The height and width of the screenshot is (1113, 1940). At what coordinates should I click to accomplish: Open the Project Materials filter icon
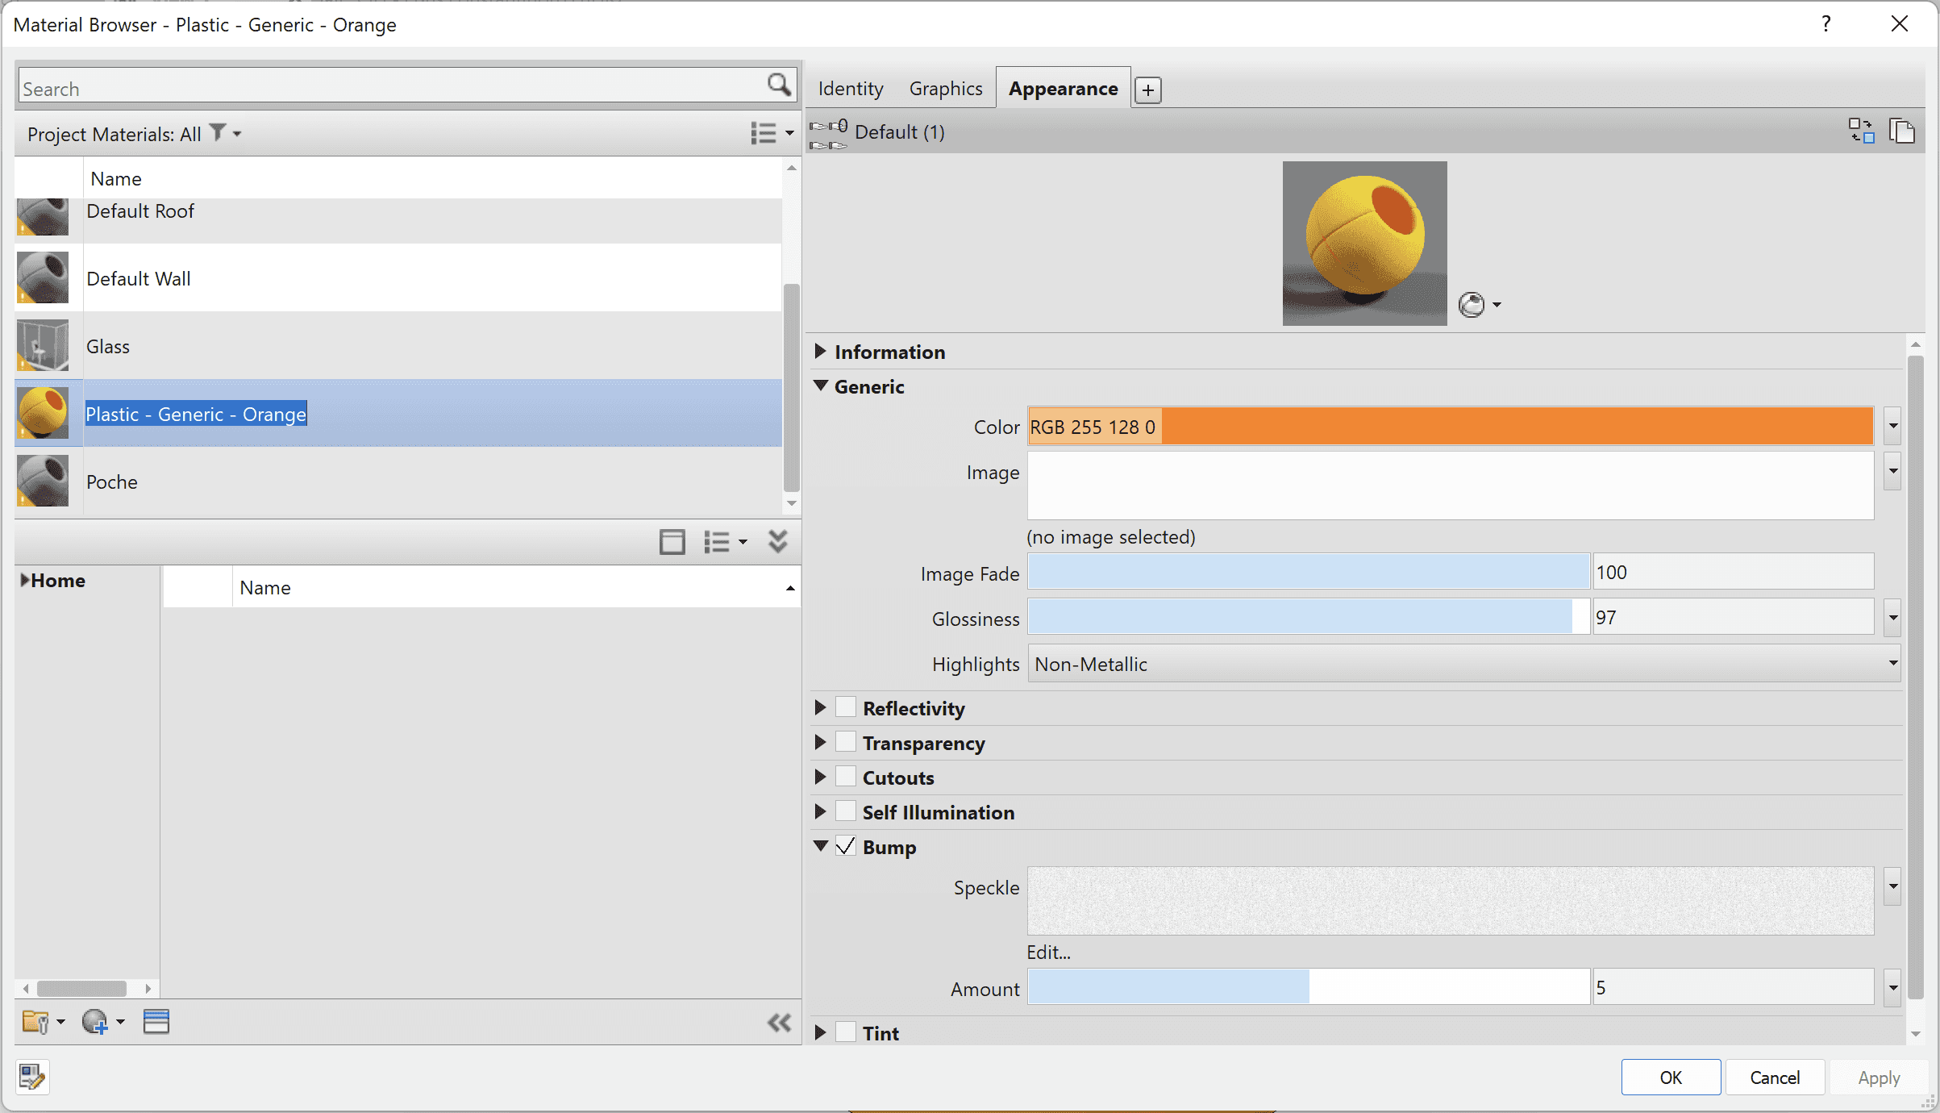216,132
